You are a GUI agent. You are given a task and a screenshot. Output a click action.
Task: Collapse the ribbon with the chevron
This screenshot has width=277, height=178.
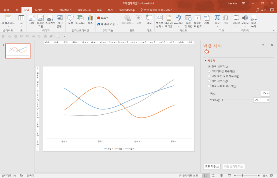click(274, 31)
